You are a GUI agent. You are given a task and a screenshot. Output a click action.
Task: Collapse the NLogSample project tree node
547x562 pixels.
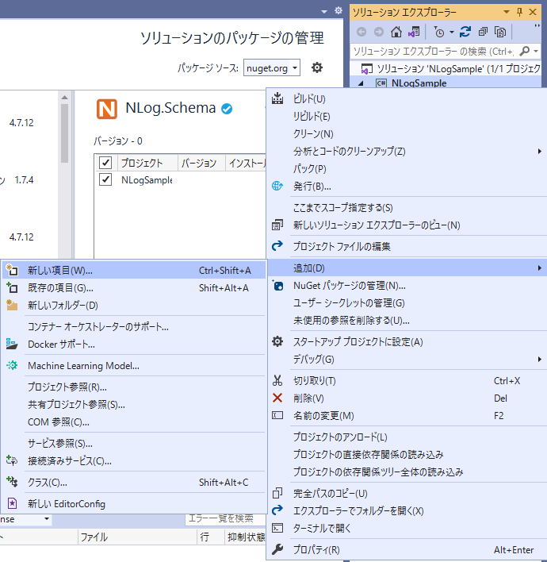coord(361,83)
